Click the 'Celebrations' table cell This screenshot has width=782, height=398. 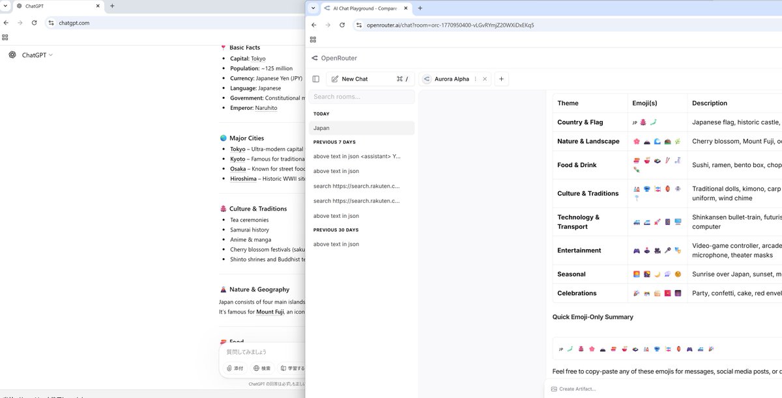click(x=590, y=293)
